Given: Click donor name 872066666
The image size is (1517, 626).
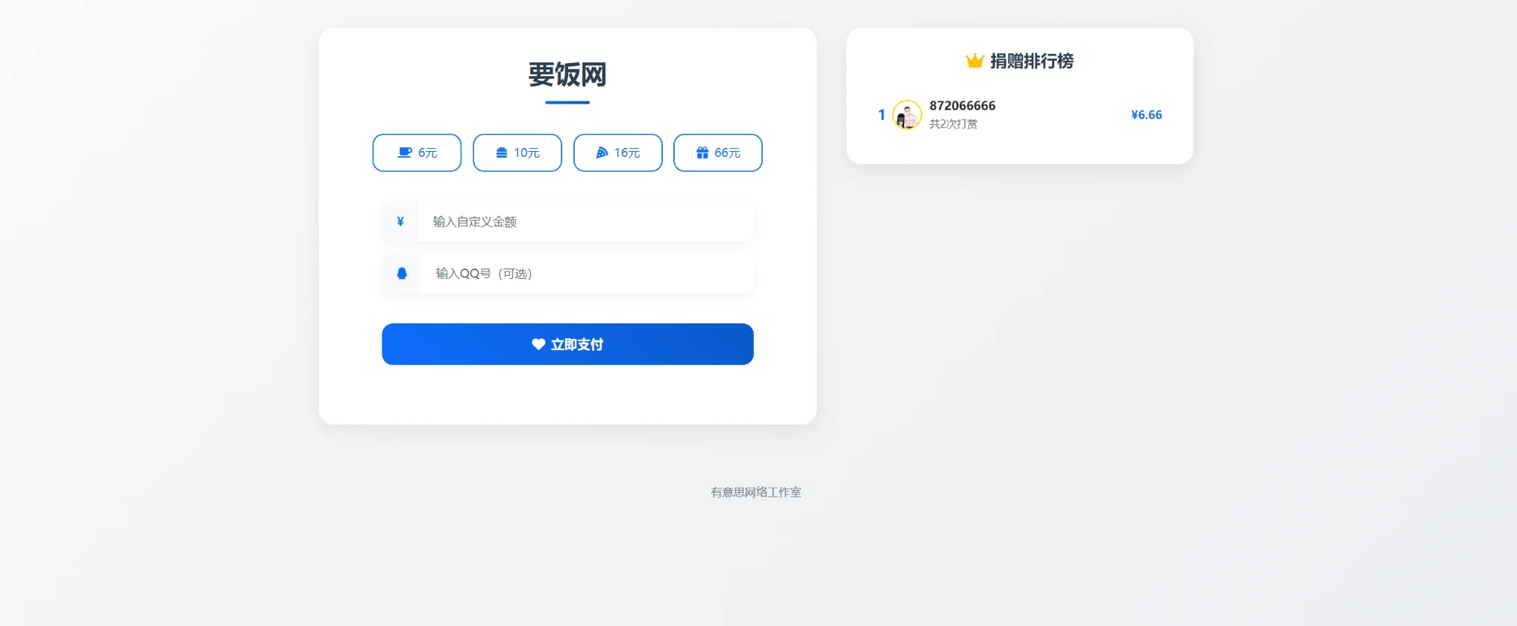Looking at the screenshot, I should (962, 106).
